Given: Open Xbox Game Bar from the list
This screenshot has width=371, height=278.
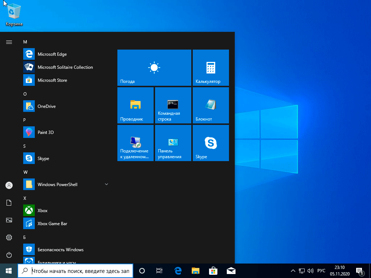Looking at the screenshot, I should click(x=52, y=224).
